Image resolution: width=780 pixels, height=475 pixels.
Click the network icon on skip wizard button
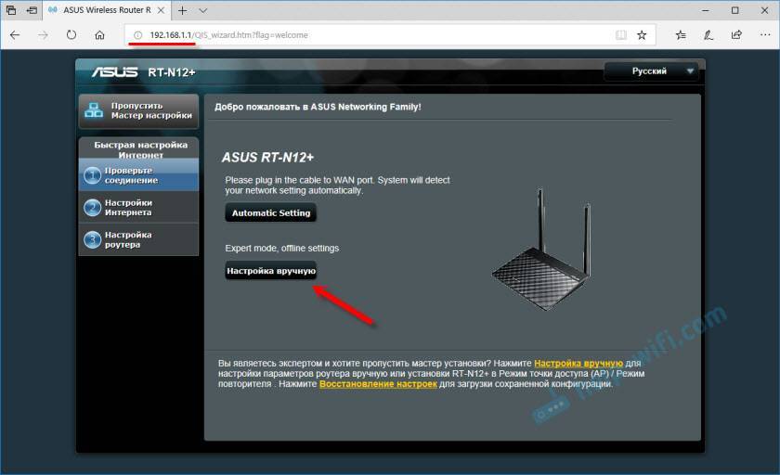[94, 110]
